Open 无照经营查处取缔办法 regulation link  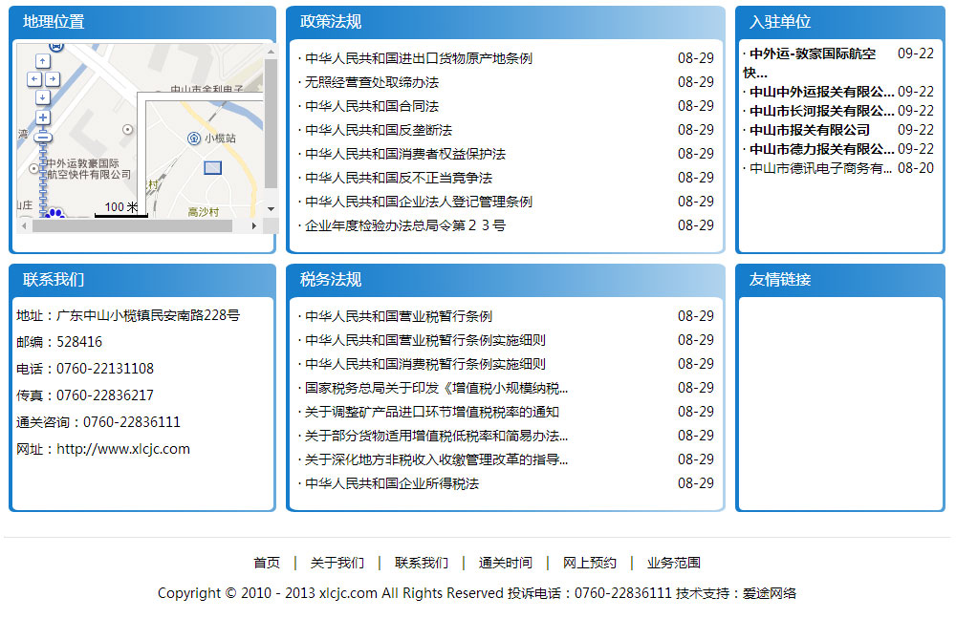[371, 82]
